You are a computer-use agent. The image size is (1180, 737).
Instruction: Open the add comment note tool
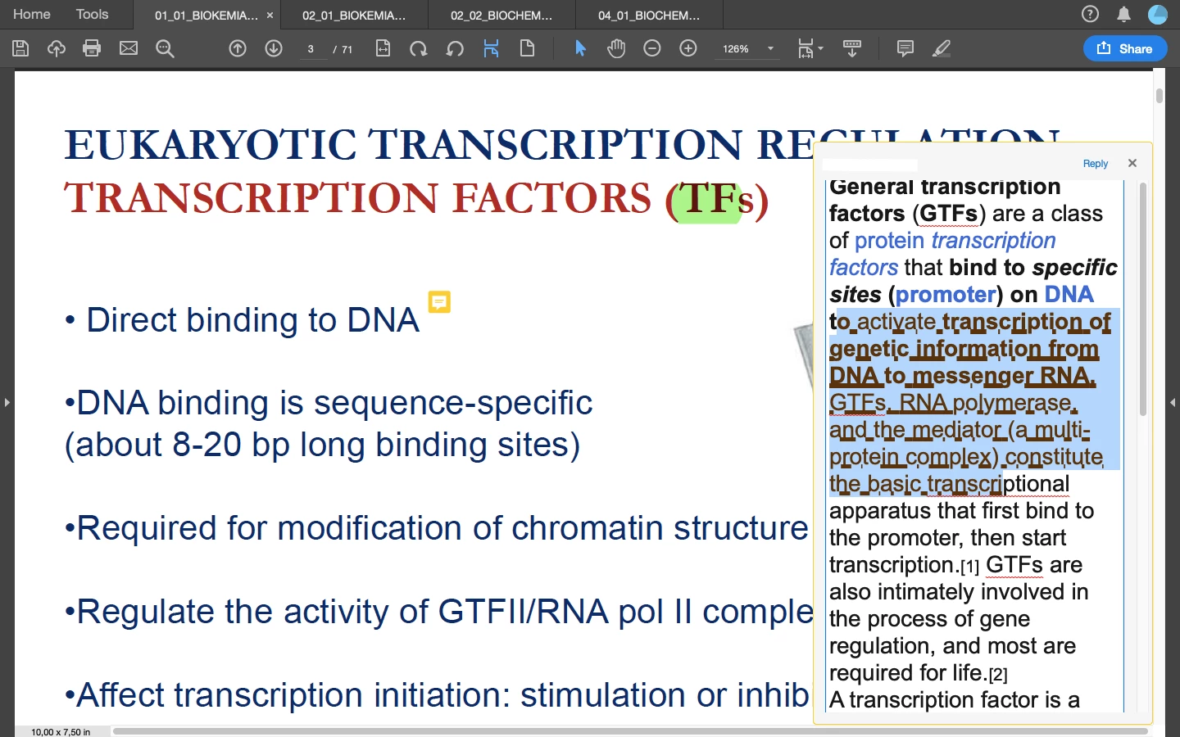coord(905,48)
